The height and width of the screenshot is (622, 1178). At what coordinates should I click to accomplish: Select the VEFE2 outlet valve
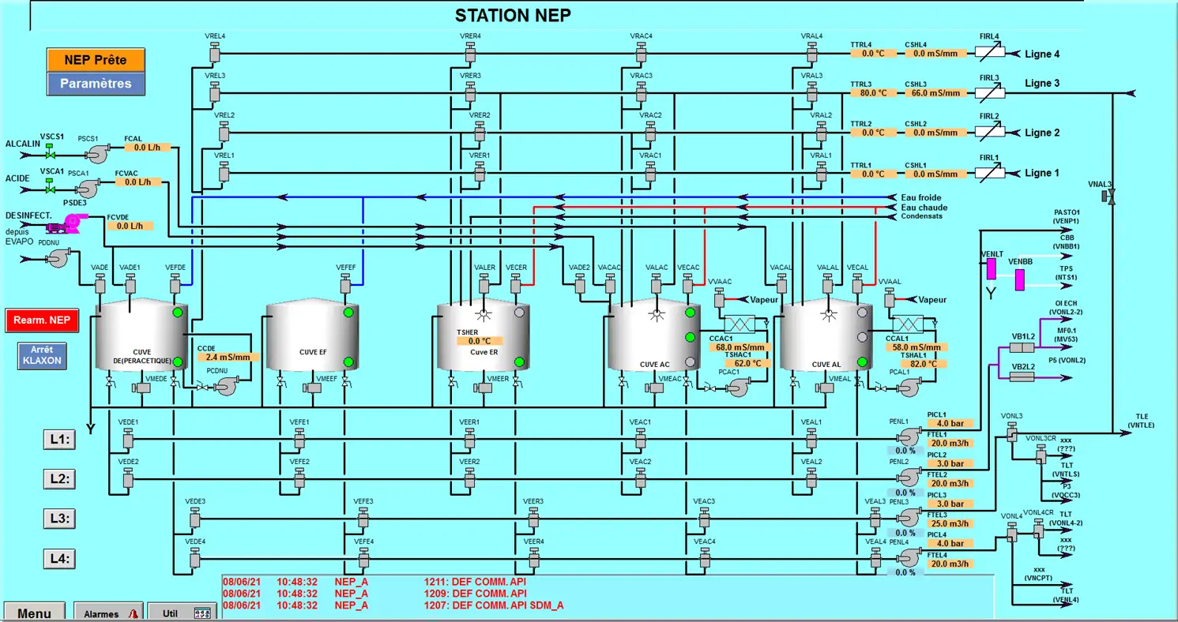pyautogui.click(x=299, y=477)
